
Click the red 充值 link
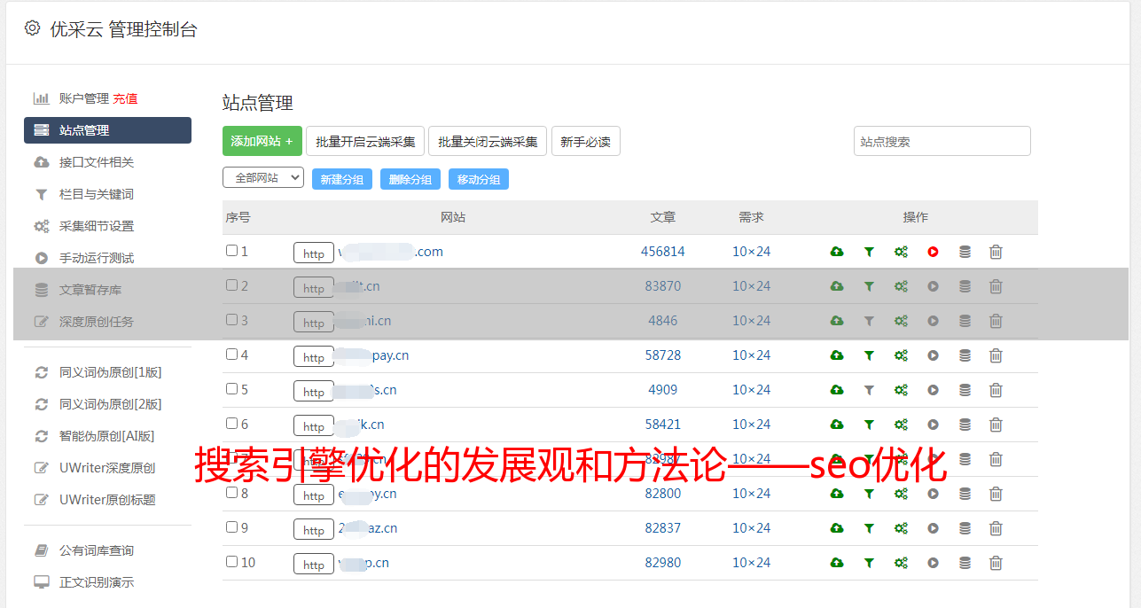coord(125,98)
